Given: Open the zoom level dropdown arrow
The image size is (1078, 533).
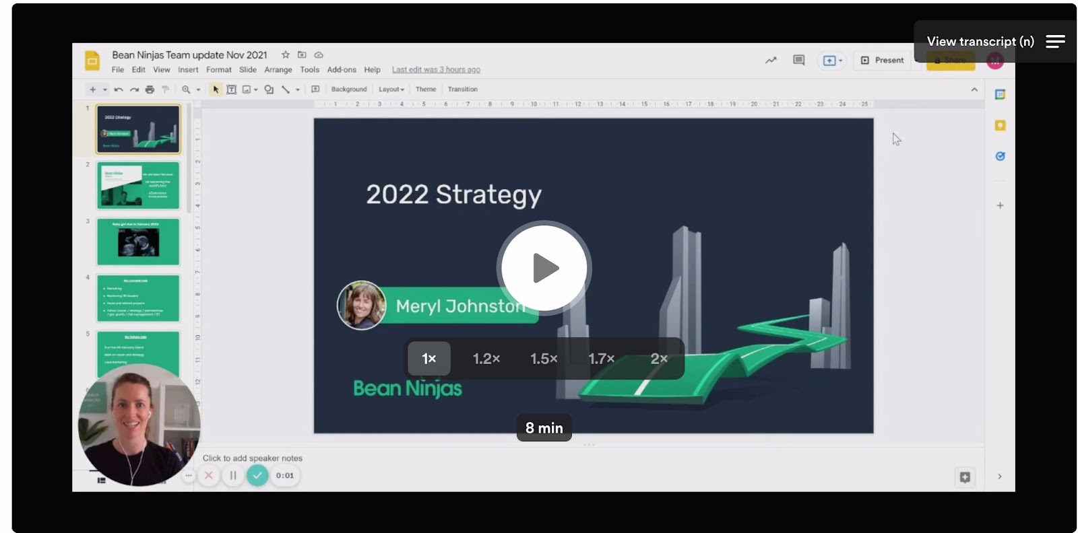Looking at the screenshot, I should point(198,90).
